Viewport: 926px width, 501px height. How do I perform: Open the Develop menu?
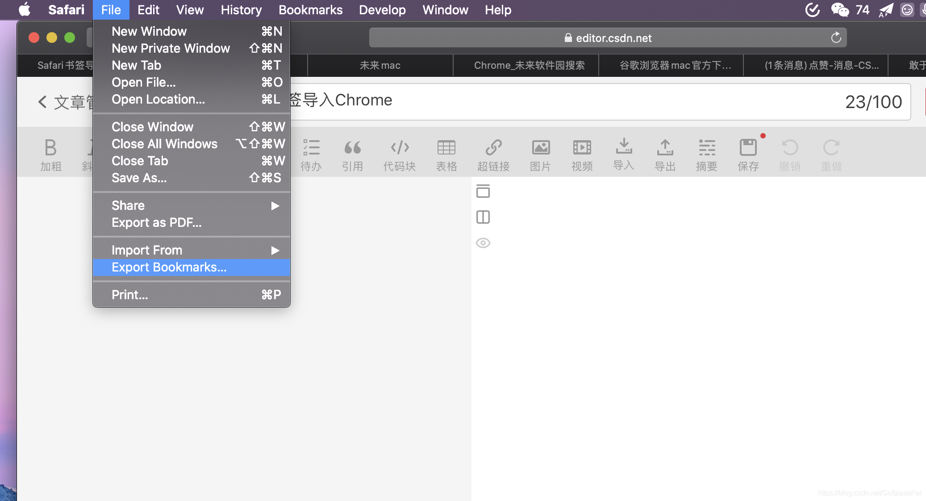pos(382,9)
